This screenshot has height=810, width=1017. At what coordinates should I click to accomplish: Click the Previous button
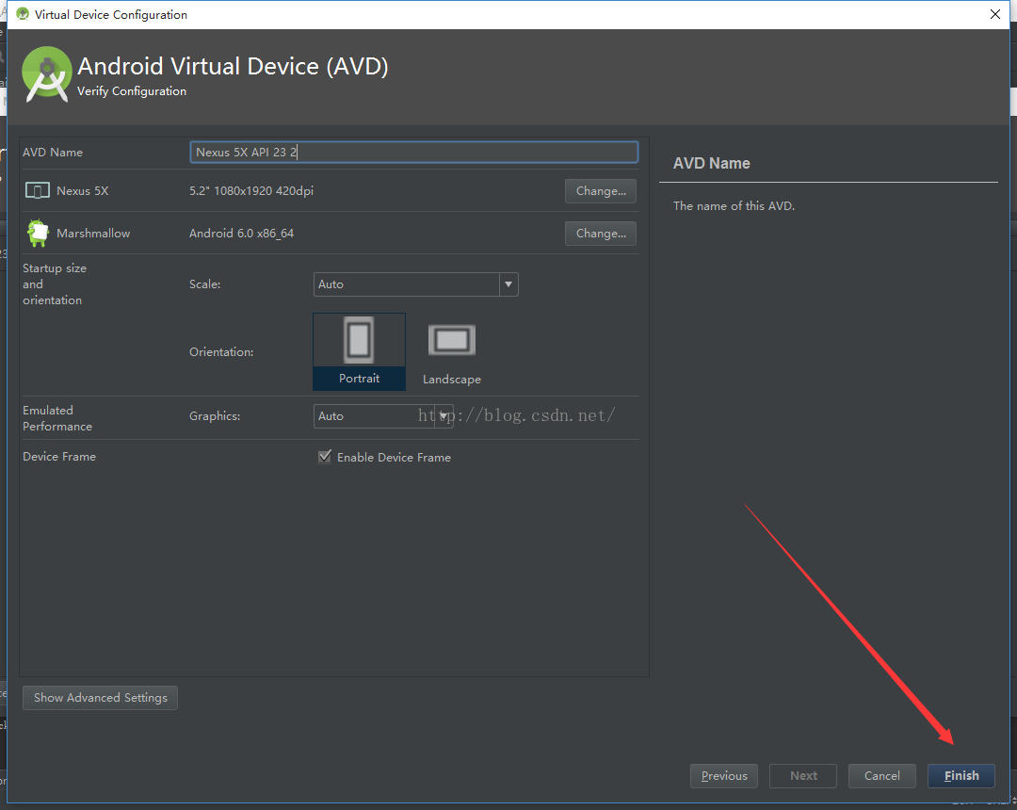[x=724, y=776]
